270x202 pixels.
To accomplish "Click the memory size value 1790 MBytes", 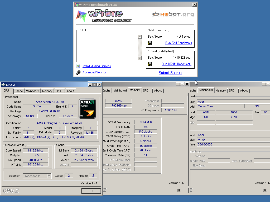I will tap(118, 105).
